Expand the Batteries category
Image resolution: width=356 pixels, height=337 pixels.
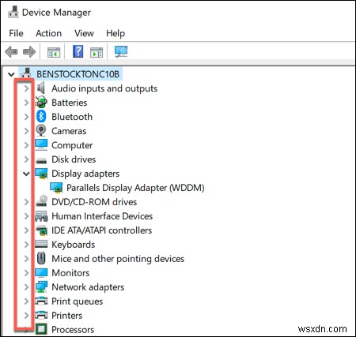point(26,103)
